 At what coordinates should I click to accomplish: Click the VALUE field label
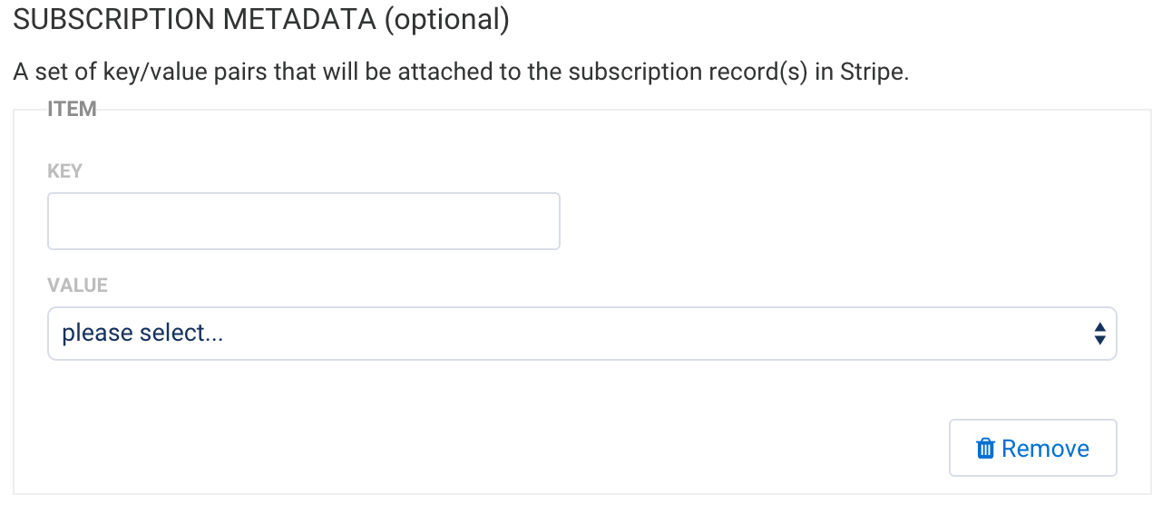coord(77,286)
